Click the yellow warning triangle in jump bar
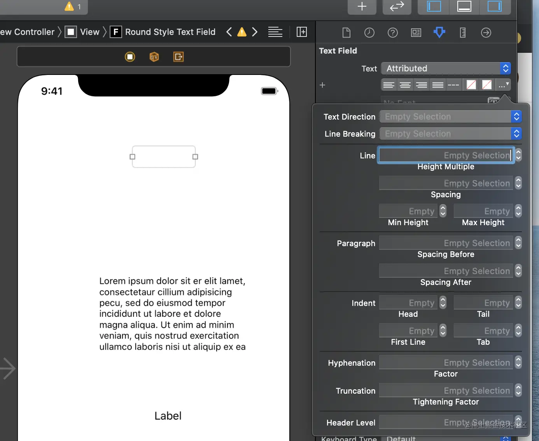Screen dimensions: 539x441 [x=242, y=32]
